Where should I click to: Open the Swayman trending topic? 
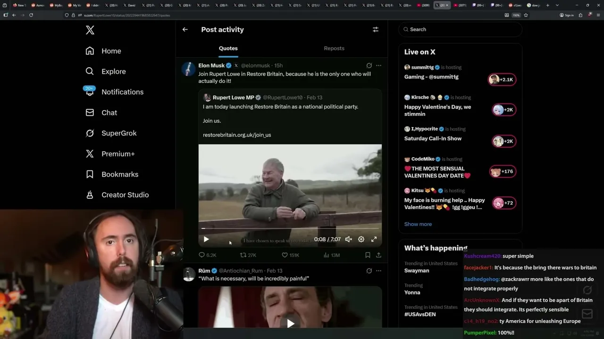(x=417, y=271)
